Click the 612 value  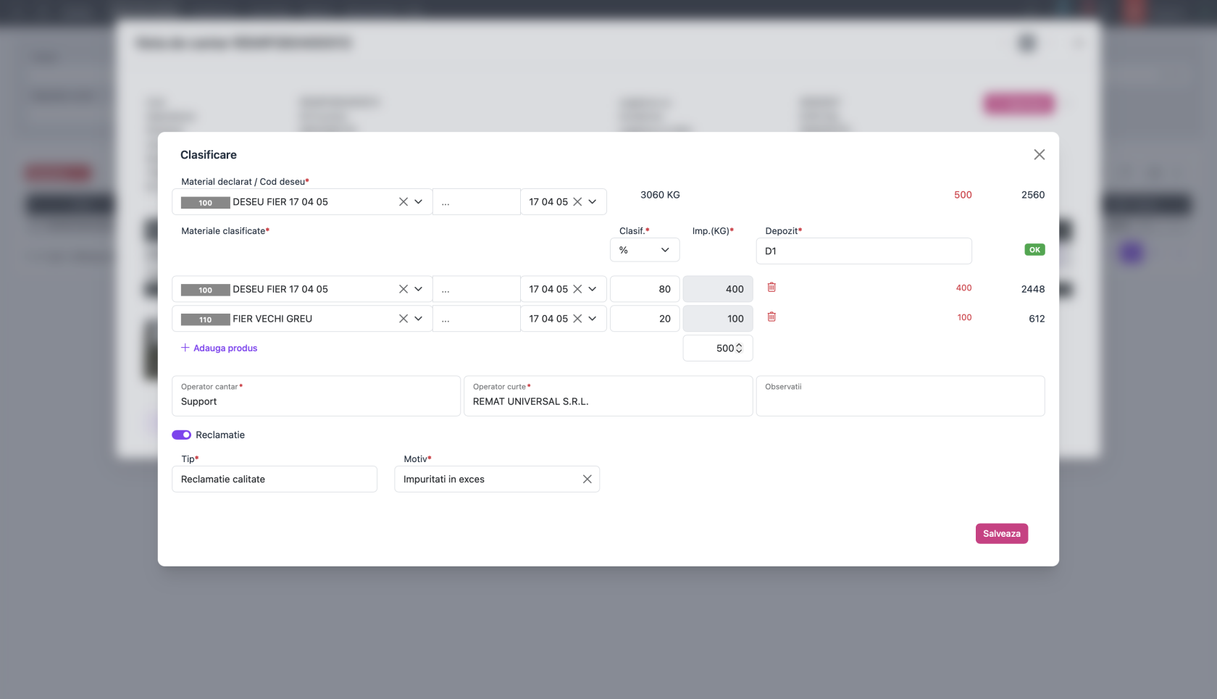coord(1037,319)
